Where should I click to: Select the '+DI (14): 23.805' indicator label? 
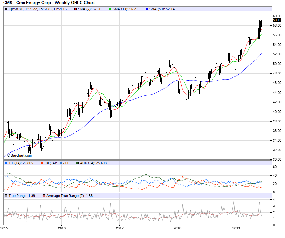click(21, 163)
